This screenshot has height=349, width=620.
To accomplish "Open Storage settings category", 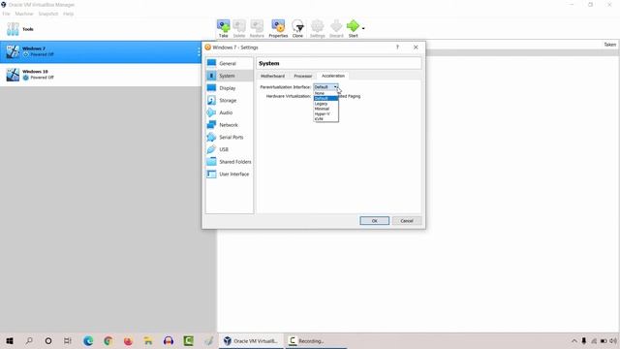I will 230,100.
